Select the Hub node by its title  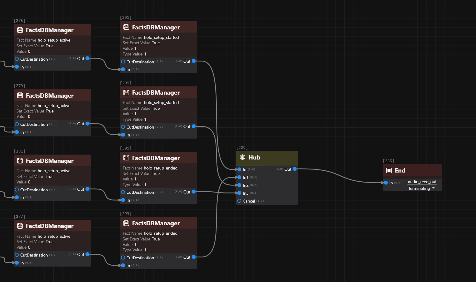(x=254, y=157)
